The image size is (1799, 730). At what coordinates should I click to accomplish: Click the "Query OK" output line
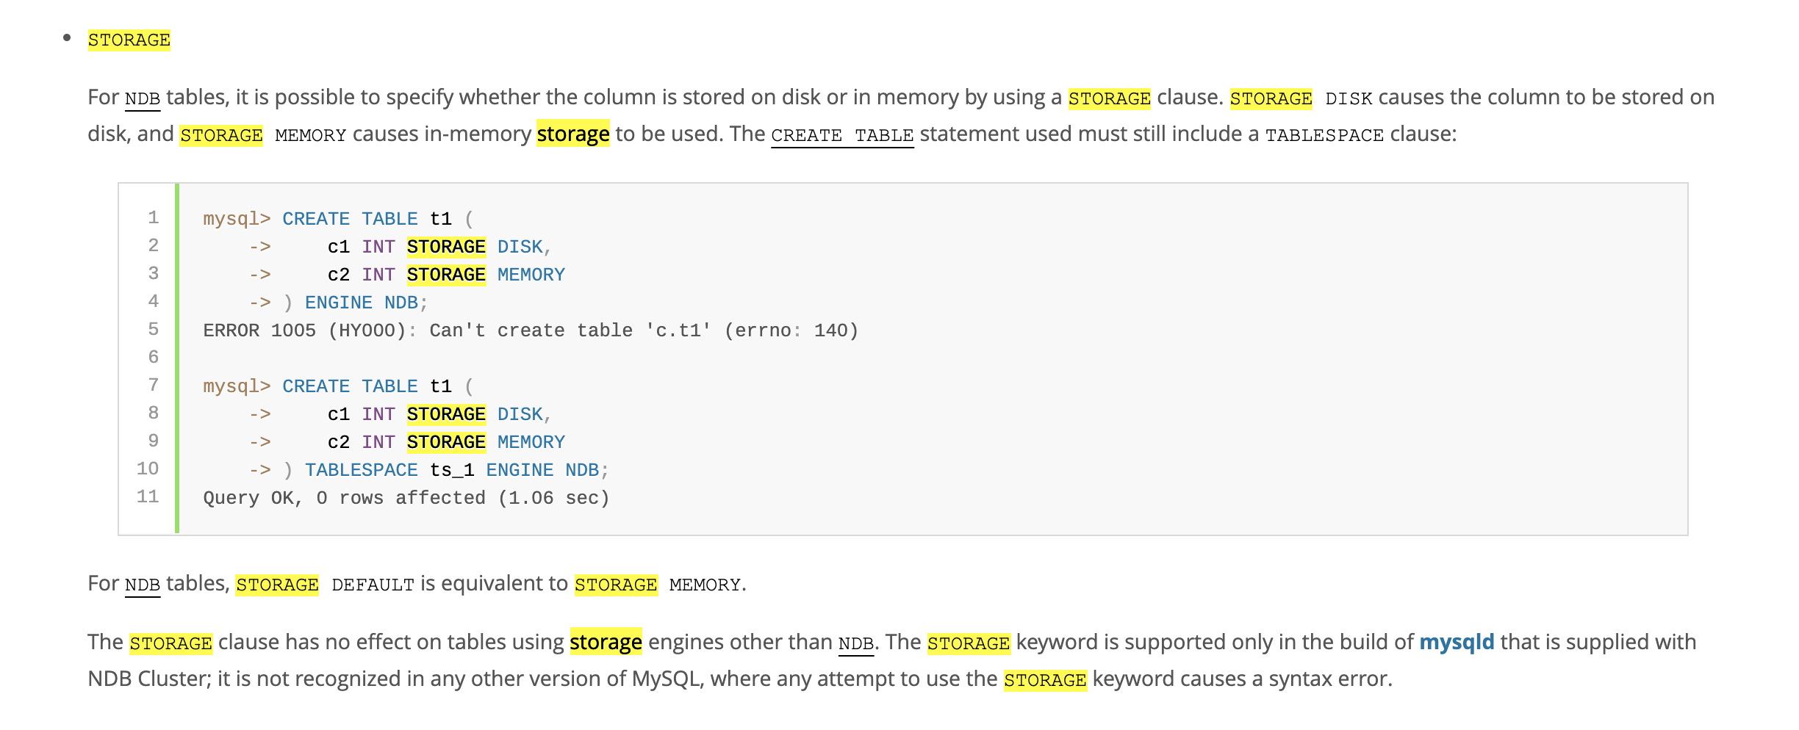pyautogui.click(x=406, y=498)
